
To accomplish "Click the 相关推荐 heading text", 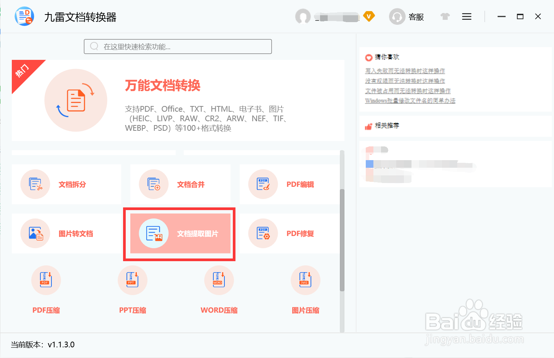I will pyautogui.click(x=387, y=125).
